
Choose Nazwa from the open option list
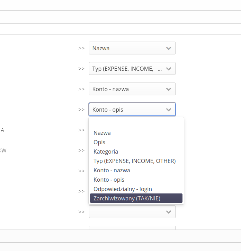(x=102, y=133)
